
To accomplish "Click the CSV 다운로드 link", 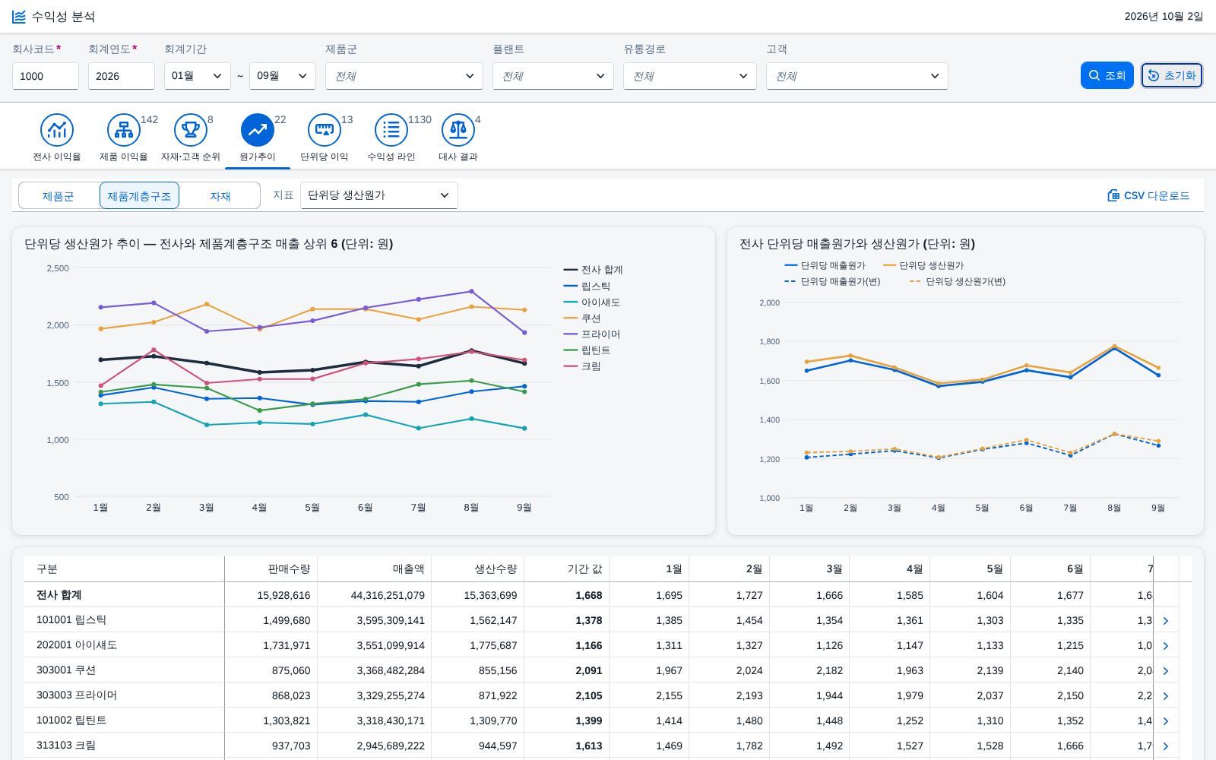I will pos(1148,195).
